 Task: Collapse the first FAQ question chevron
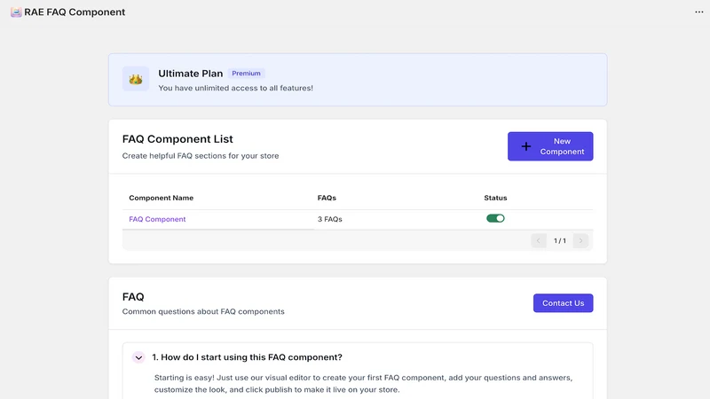click(138, 357)
